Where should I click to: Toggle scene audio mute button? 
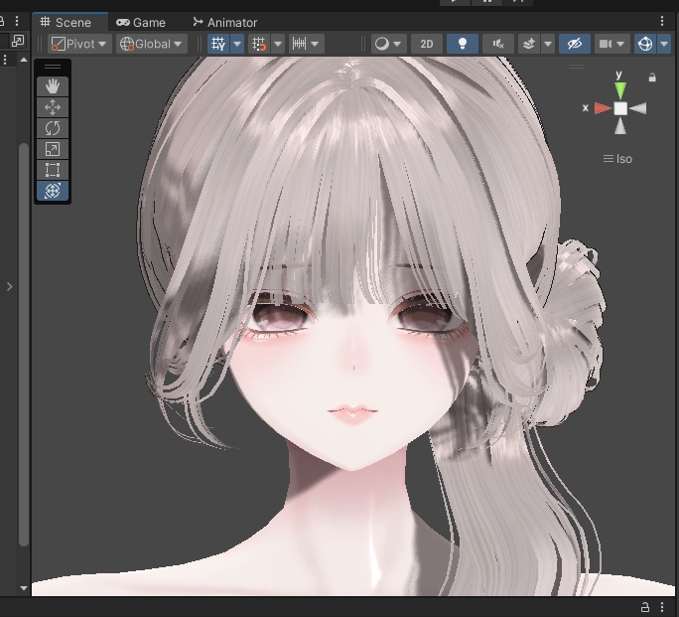pyautogui.click(x=498, y=44)
